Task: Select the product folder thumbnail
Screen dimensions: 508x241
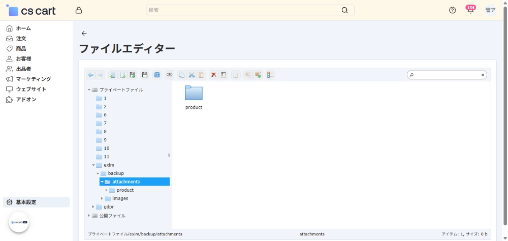Action: [x=194, y=94]
